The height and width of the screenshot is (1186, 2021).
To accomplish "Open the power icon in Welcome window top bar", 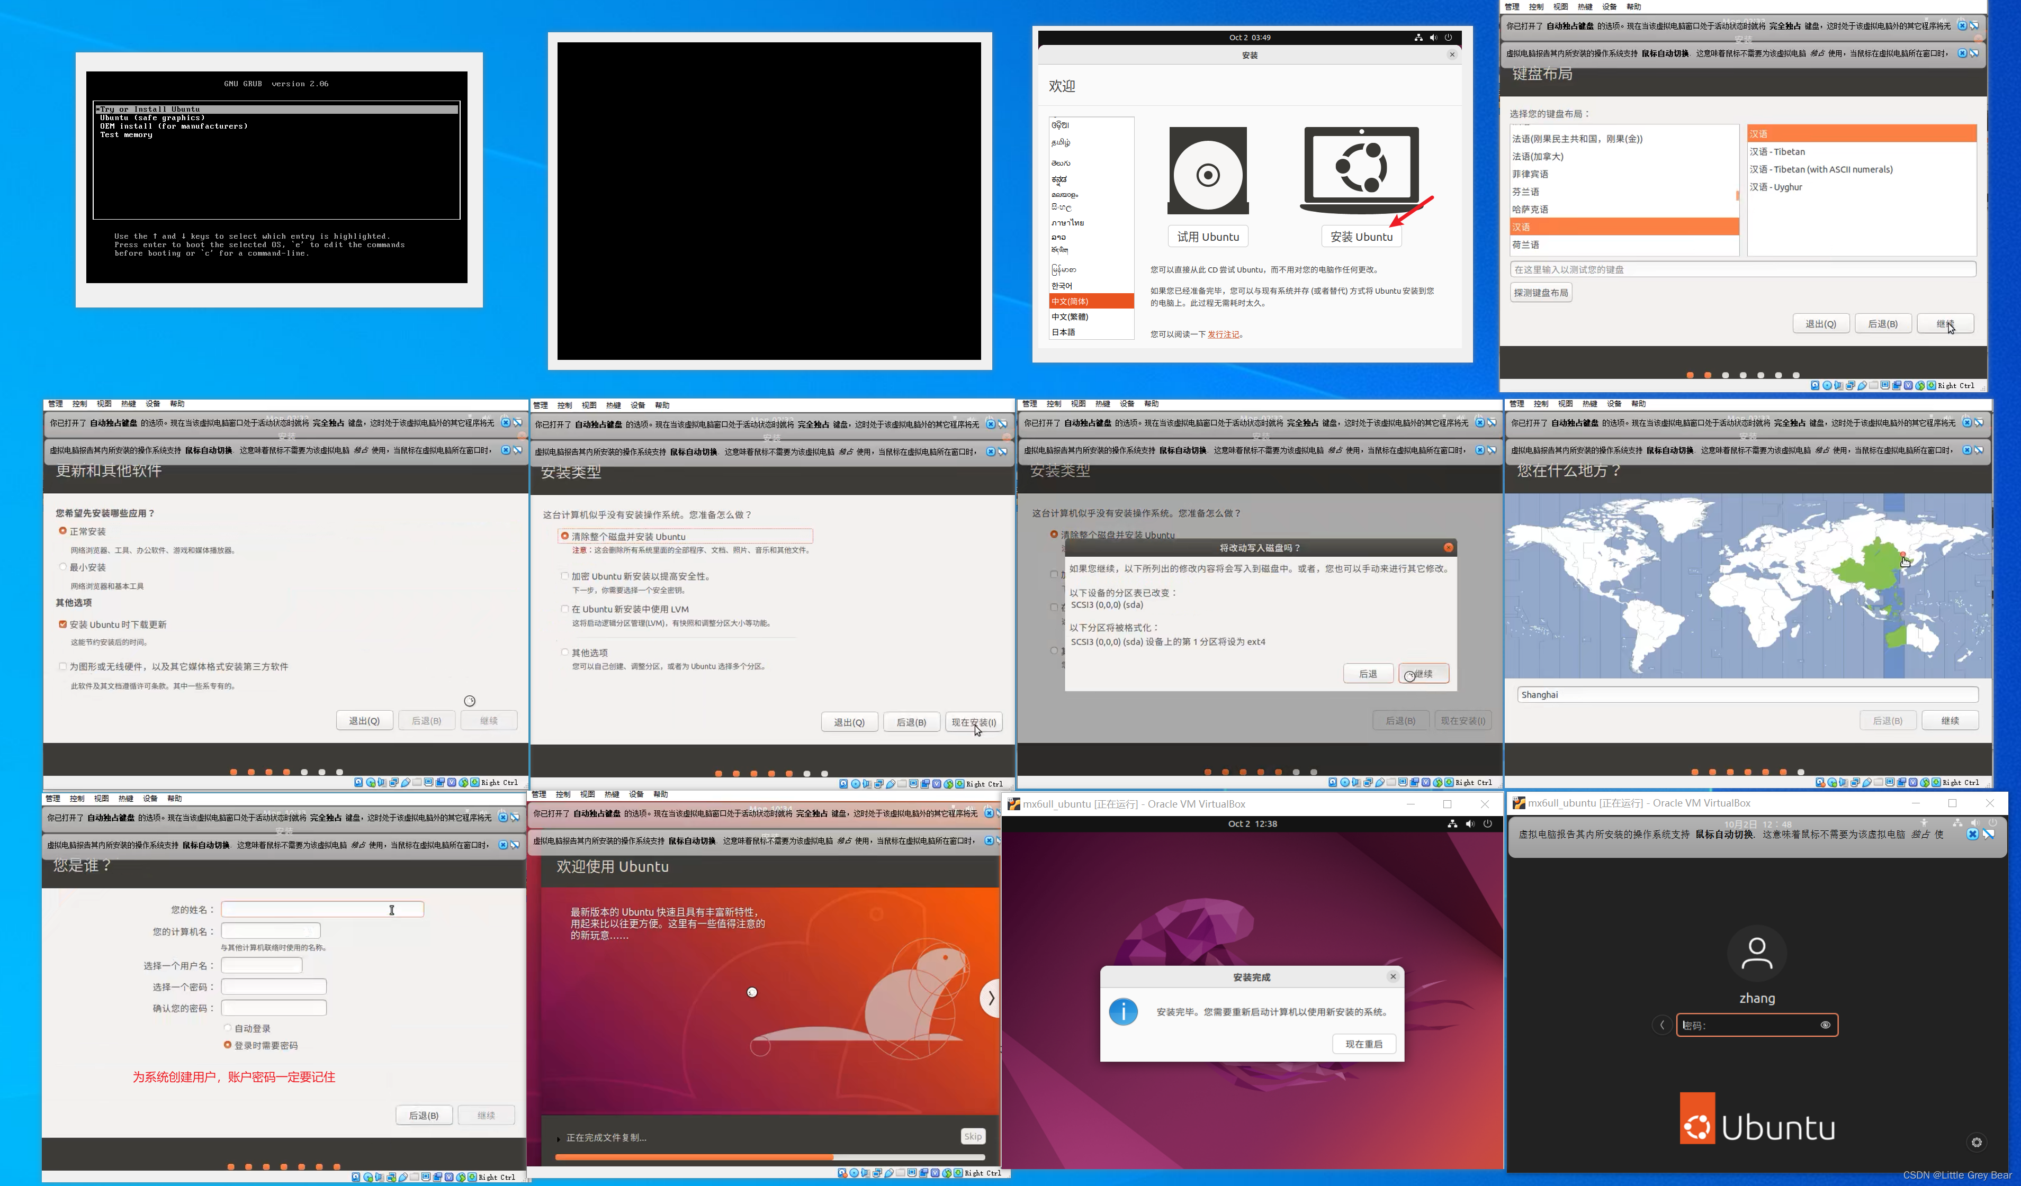I will tap(1449, 38).
